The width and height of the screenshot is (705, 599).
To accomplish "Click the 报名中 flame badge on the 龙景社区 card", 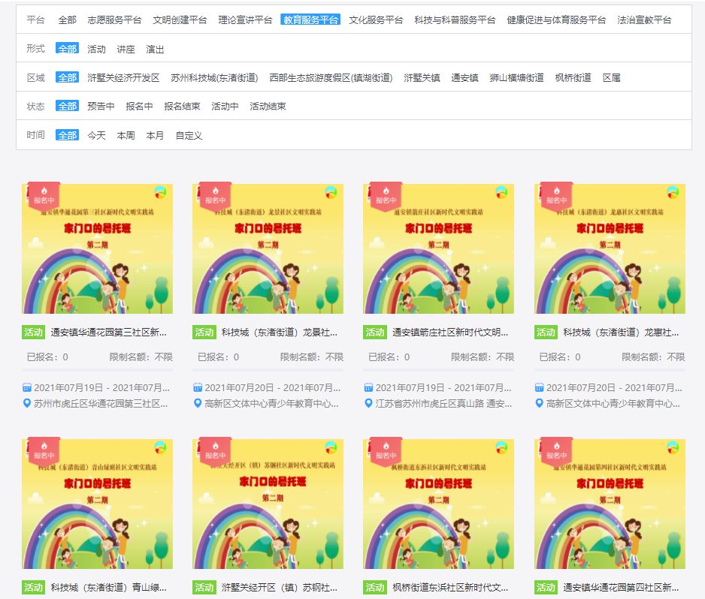I will click(214, 196).
